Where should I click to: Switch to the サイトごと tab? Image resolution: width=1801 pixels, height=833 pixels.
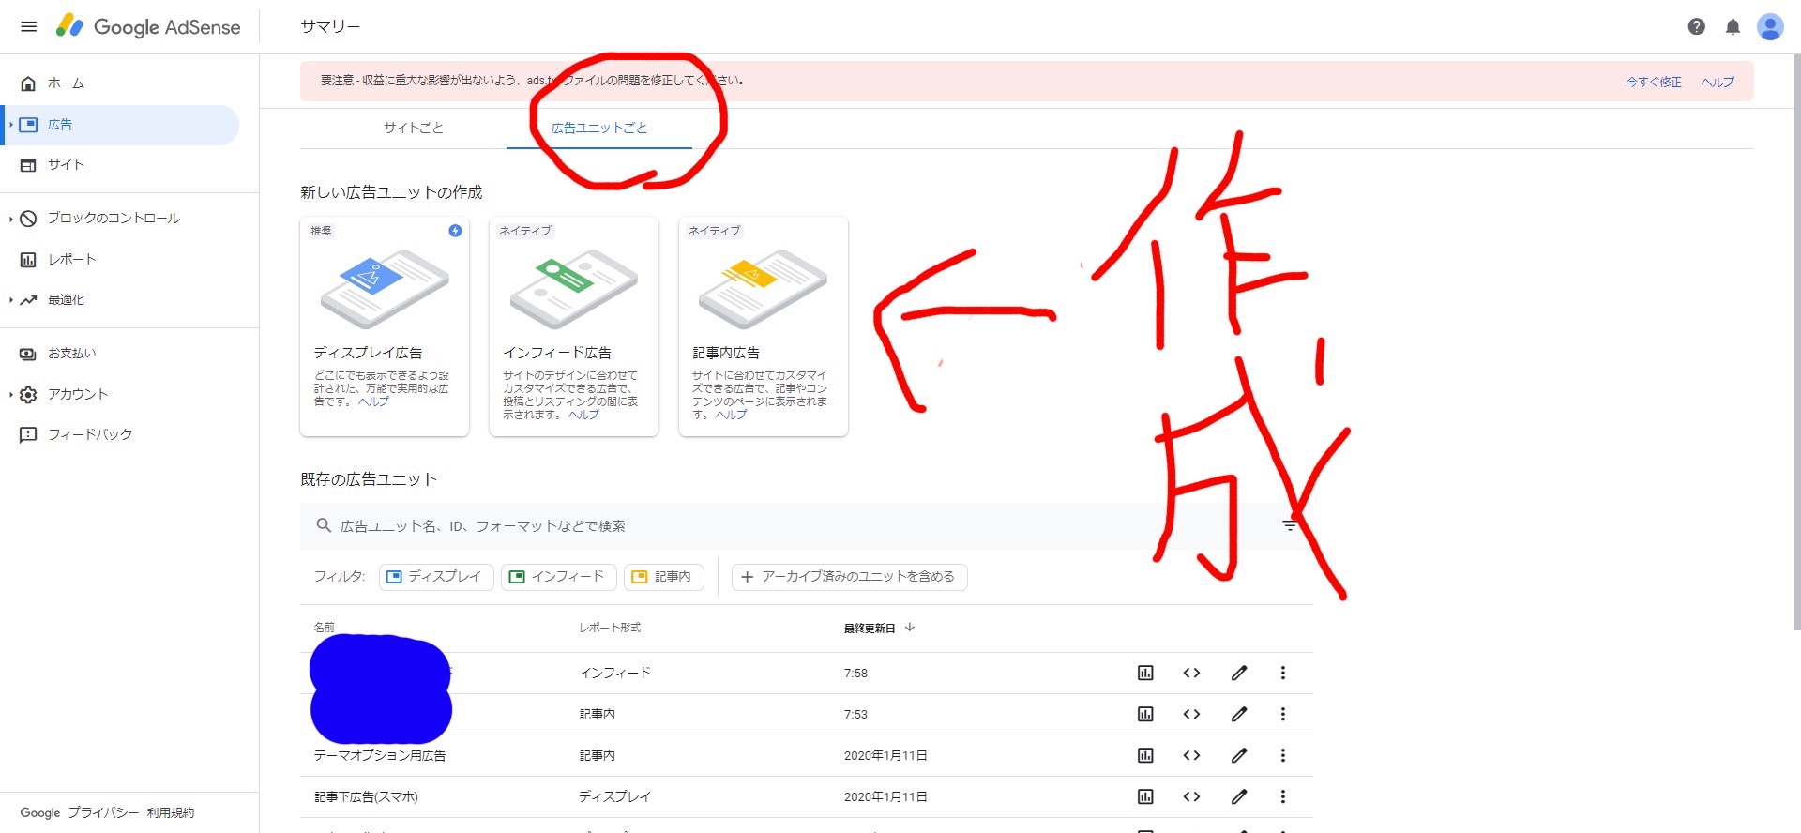coord(413,128)
